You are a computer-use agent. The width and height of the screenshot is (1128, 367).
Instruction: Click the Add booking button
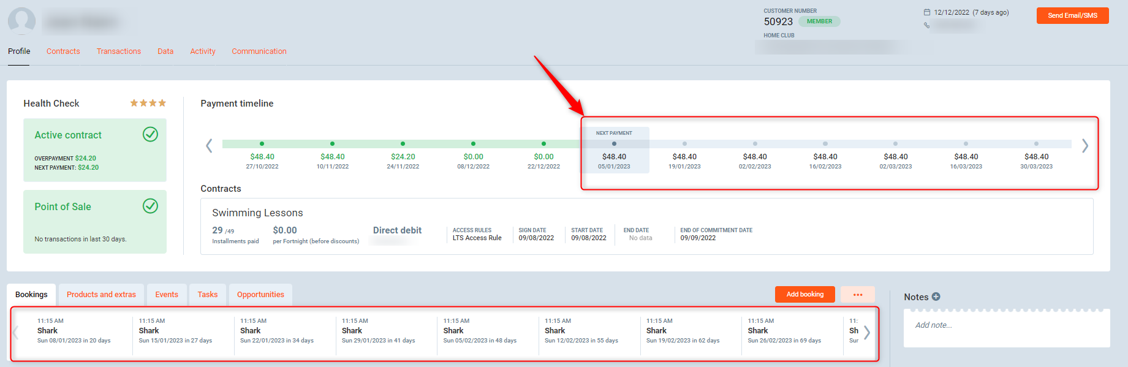804,295
